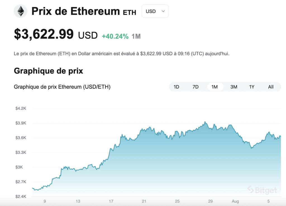Viewport: 286px width, 206px height.
Task: Show the 1Y price history
Action: [x=252, y=87]
